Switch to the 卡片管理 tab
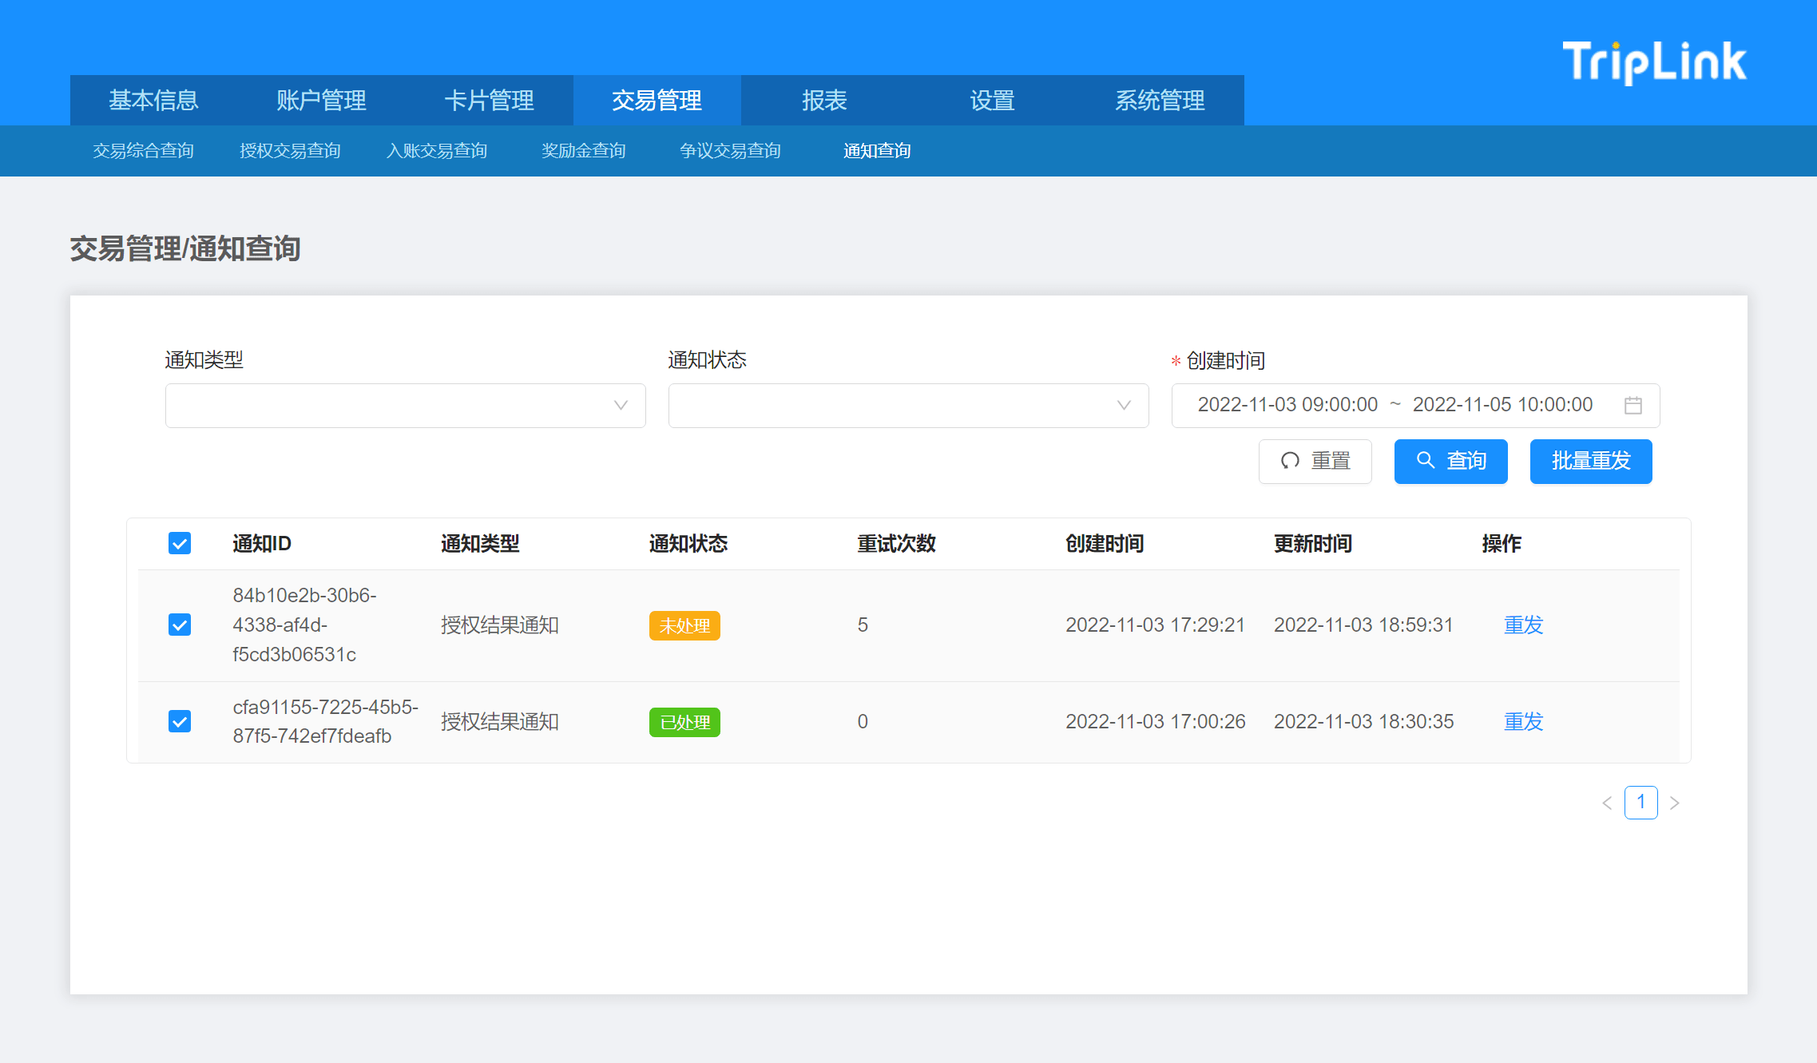The image size is (1817, 1063). 489,101
